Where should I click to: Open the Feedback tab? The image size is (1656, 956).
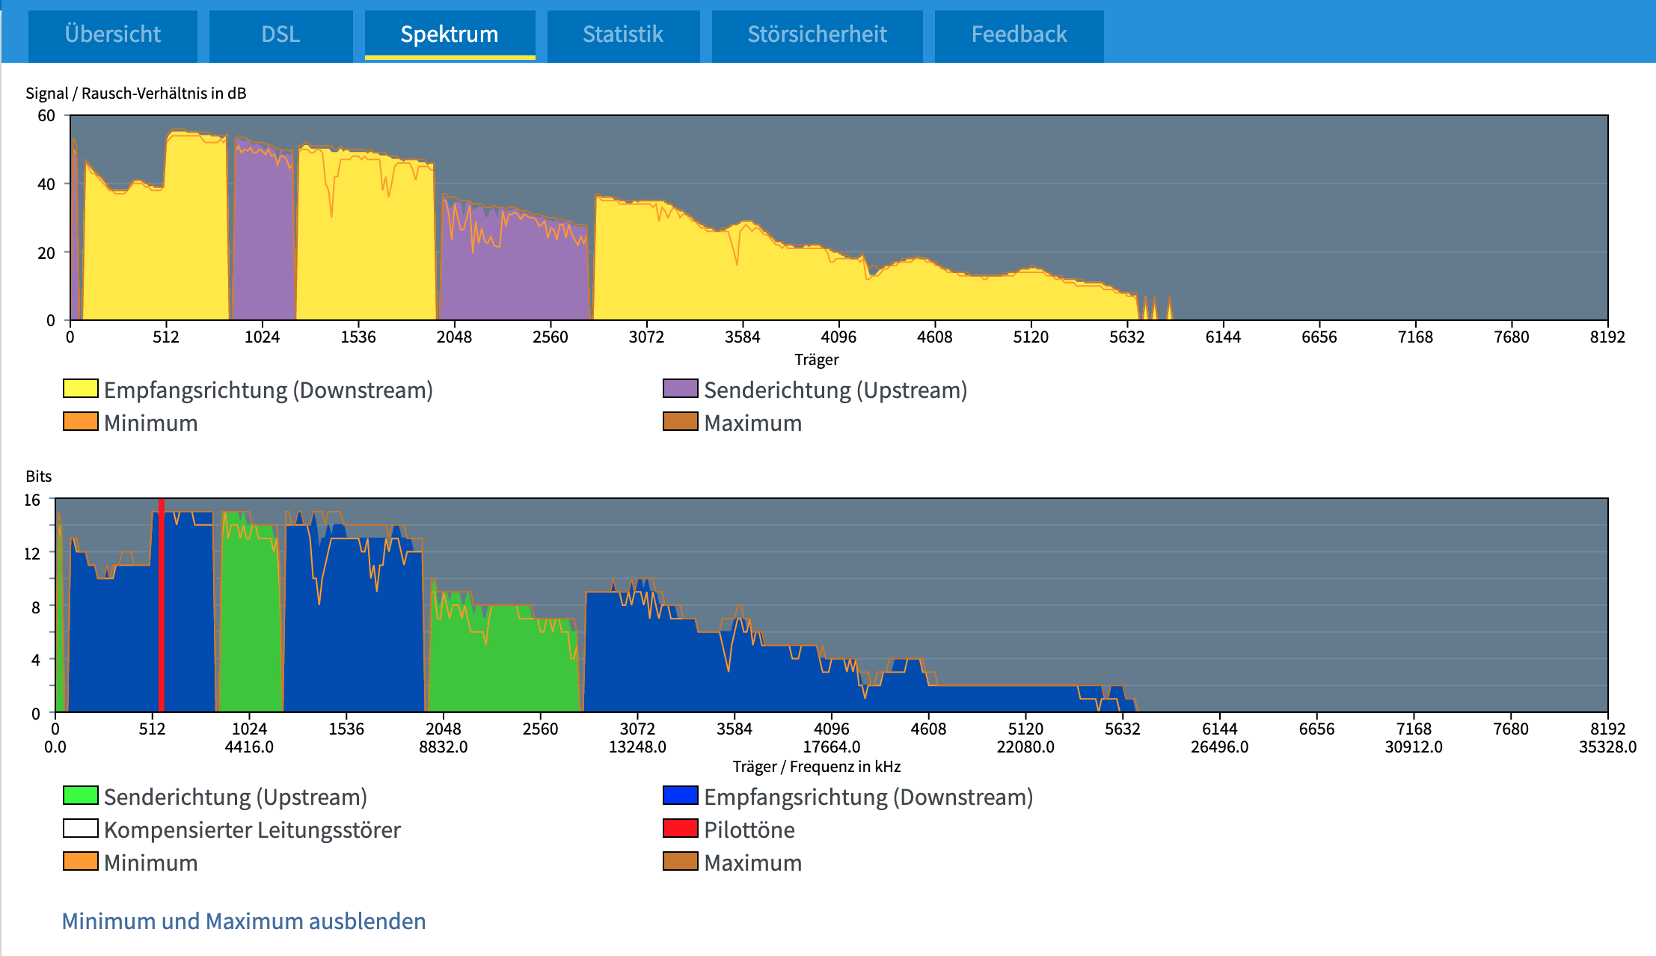tap(1019, 34)
